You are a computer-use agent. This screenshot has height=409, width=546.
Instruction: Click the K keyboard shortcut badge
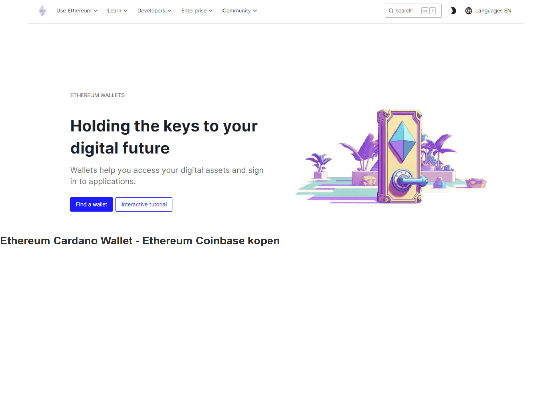point(432,11)
